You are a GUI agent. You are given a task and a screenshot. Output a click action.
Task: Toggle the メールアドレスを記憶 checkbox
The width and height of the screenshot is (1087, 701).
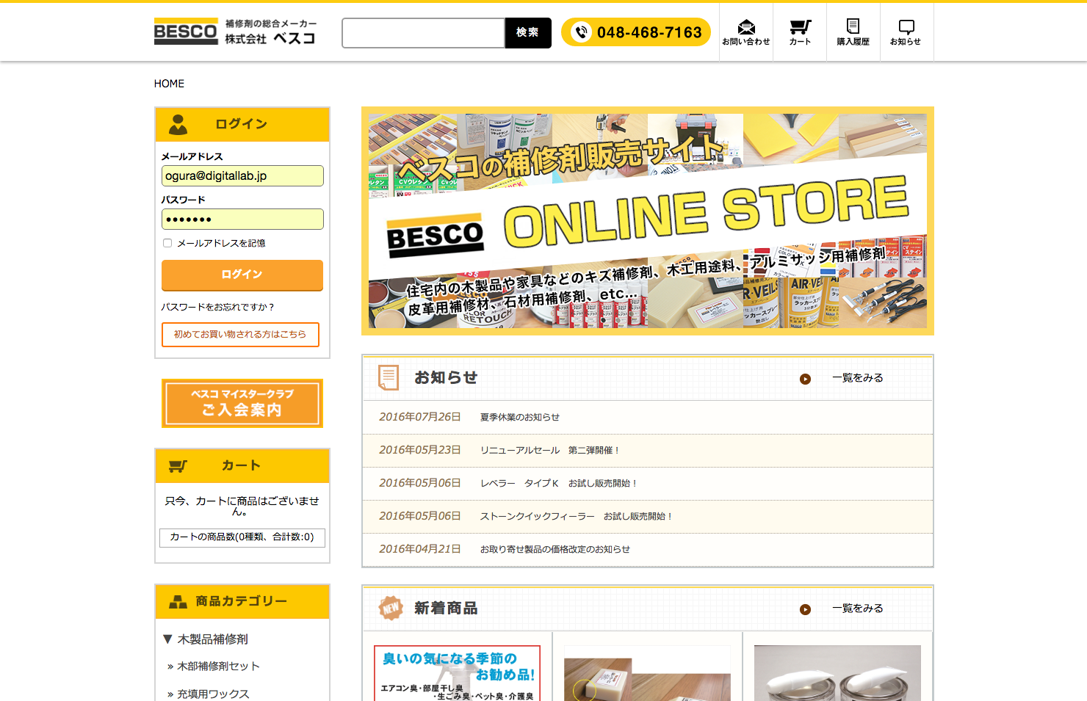[167, 243]
